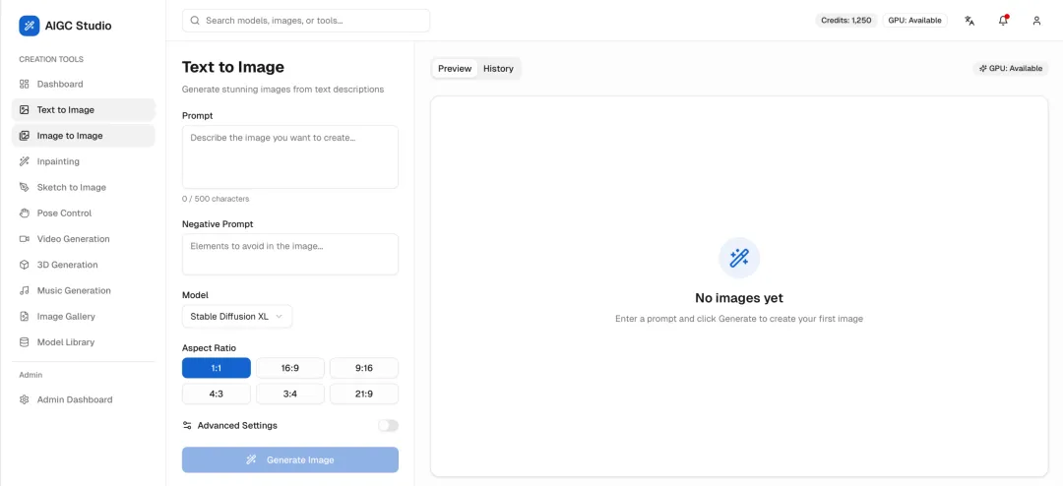The height and width of the screenshot is (486, 1063).
Task: Open Admin Dashboard gear icon
Action: 25,399
